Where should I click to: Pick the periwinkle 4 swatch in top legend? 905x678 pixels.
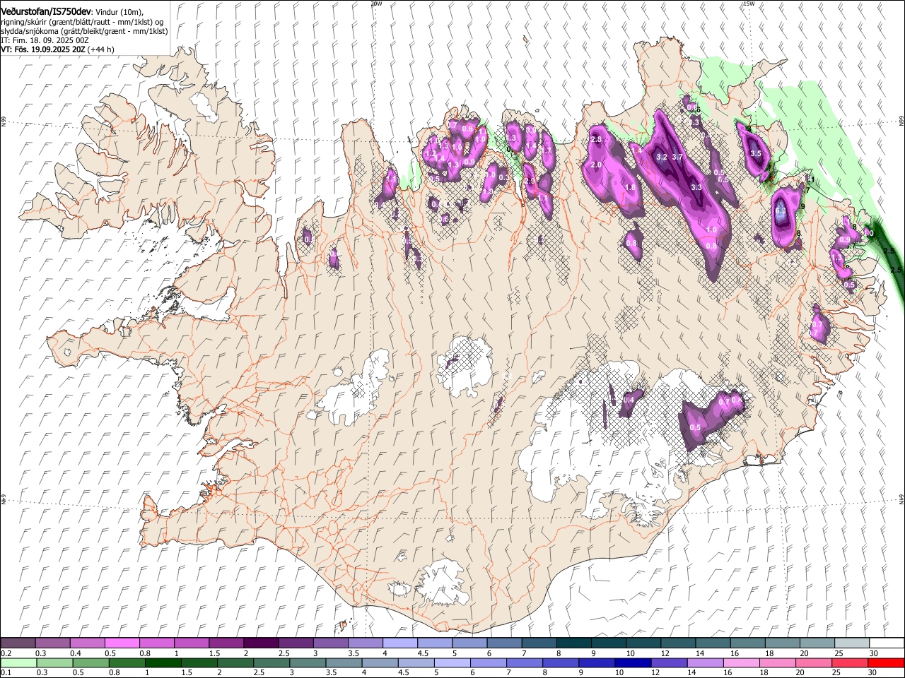pyautogui.click(x=399, y=643)
